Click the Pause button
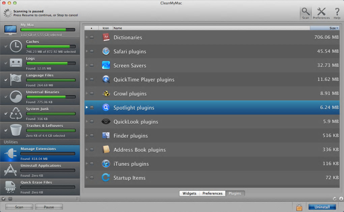344x212 pixels. 49,207
